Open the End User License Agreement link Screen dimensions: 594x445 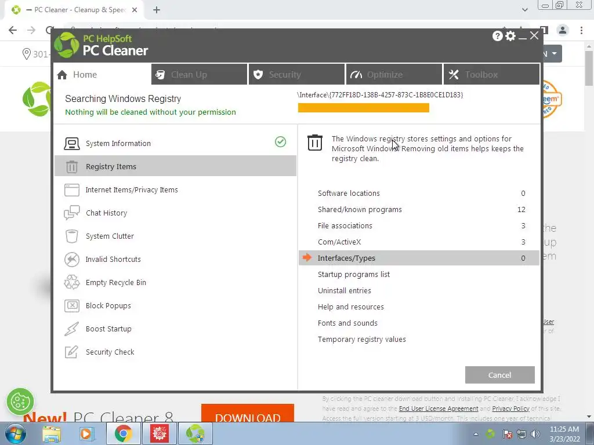[439, 408]
